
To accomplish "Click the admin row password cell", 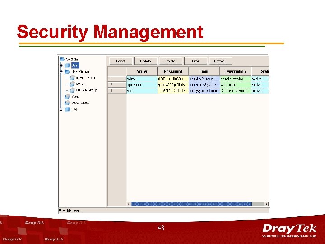I will click(x=173, y=79).
